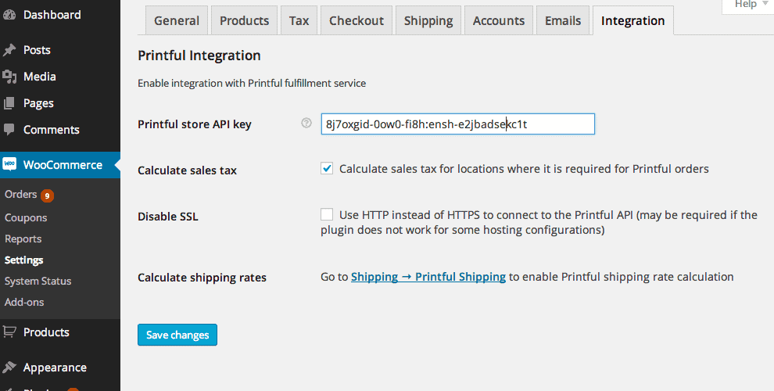Open Add-ons submenu item
774x391 pixels.
click(24, 302)
